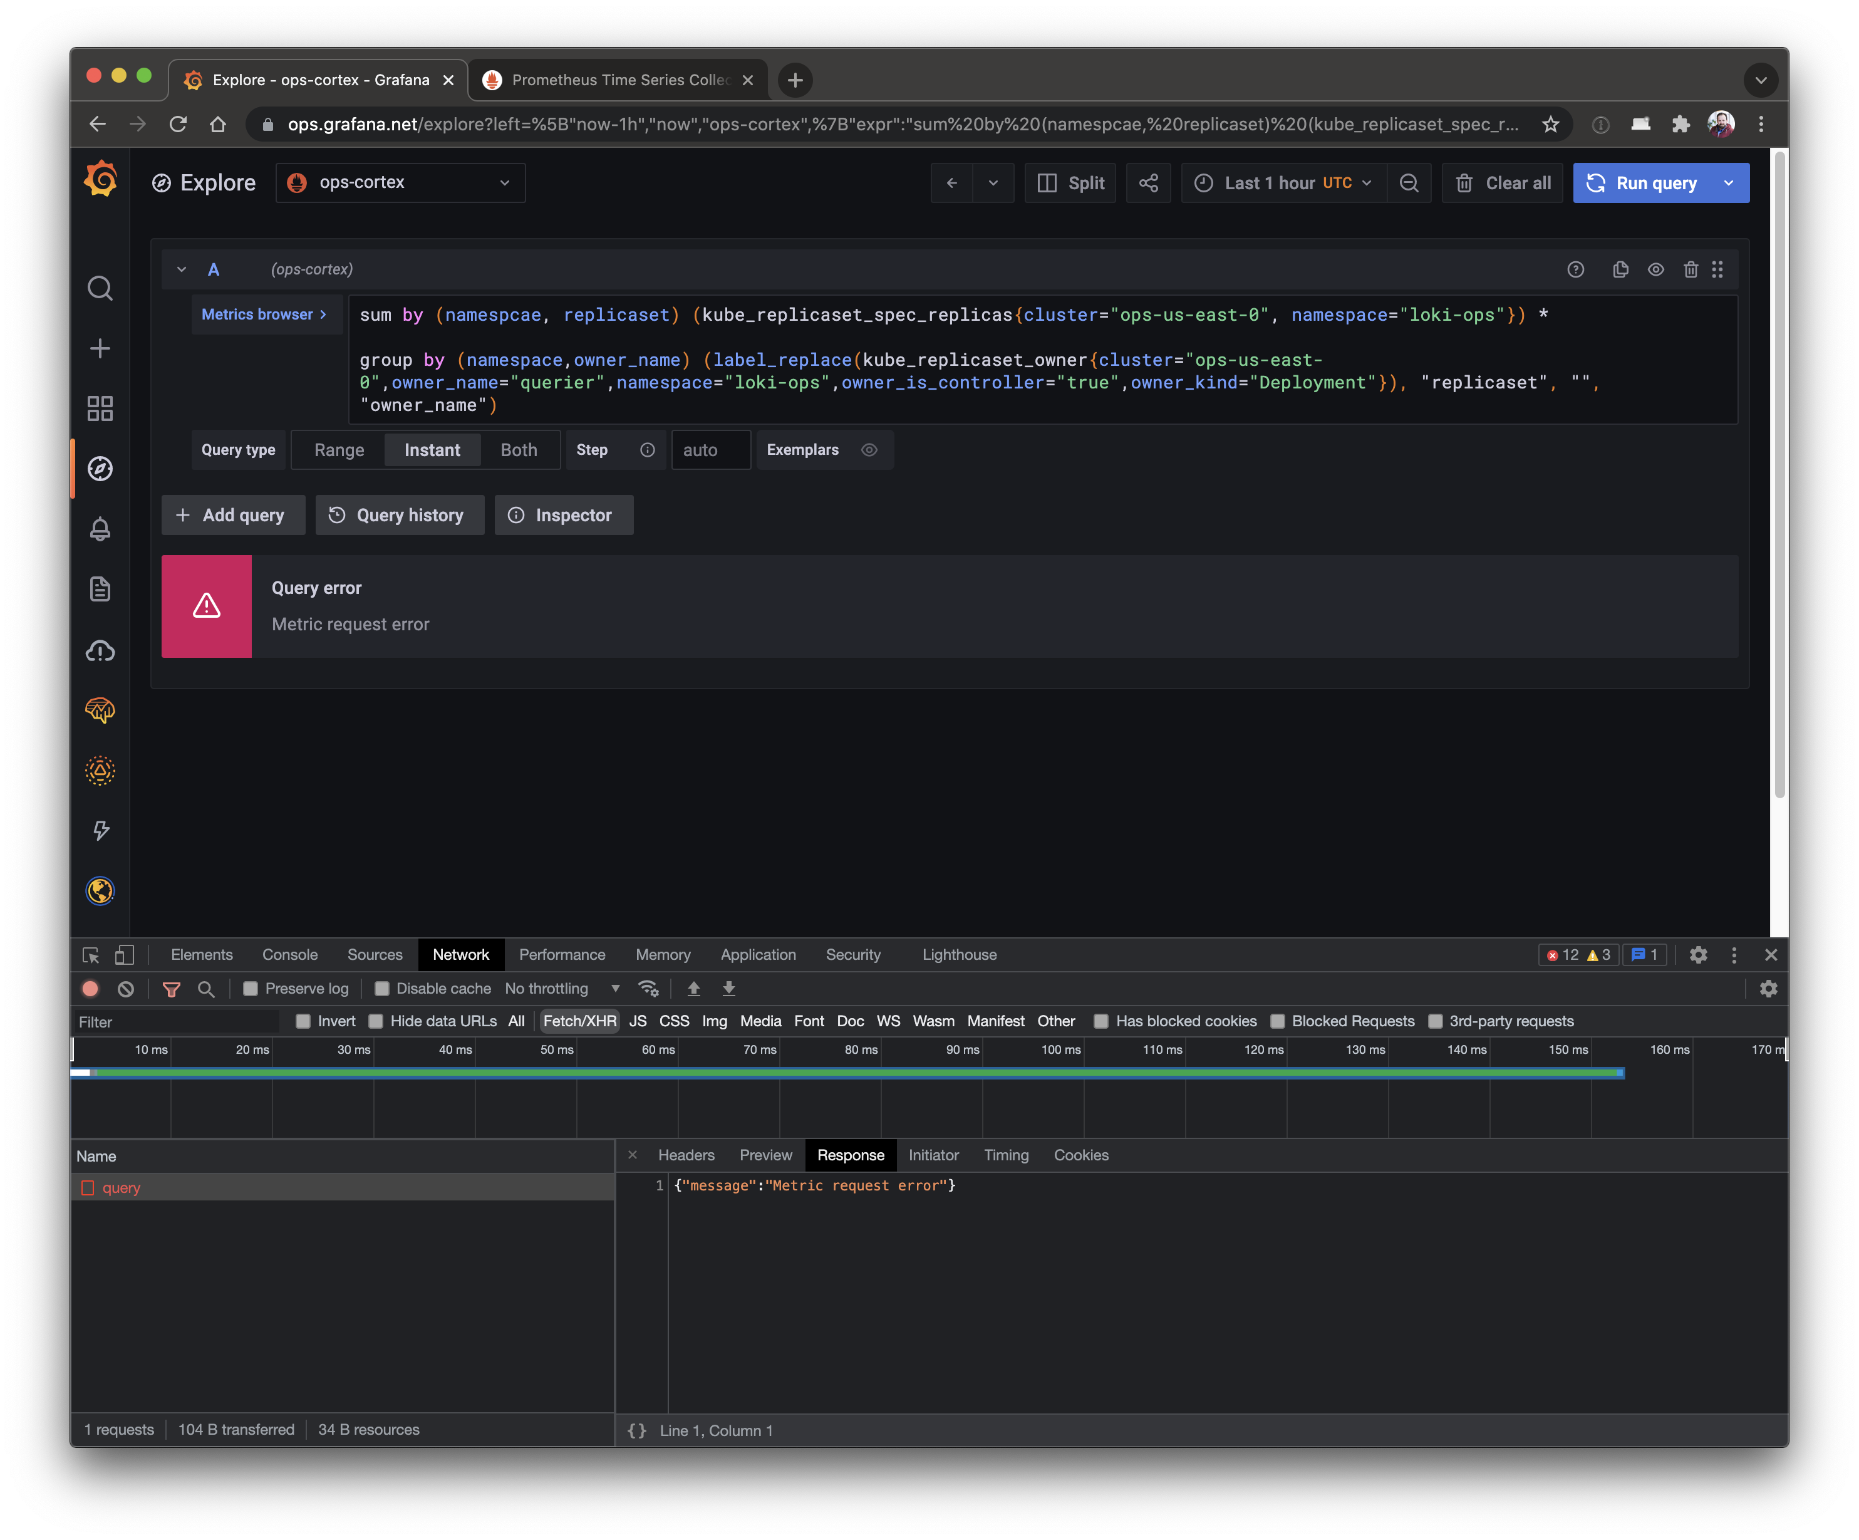Enable the Disable cache checkbox

pos(383,988)
